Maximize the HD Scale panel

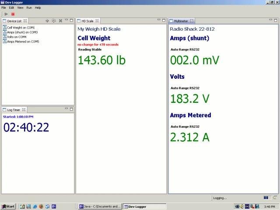tap(164, 21)
